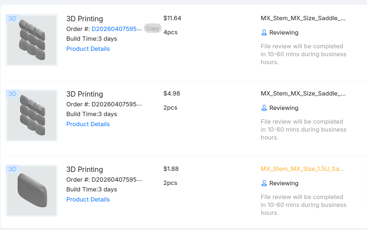Click the Reviewing status text in $1.88 order
Viewport: 367px width, 230px height.
284,183
